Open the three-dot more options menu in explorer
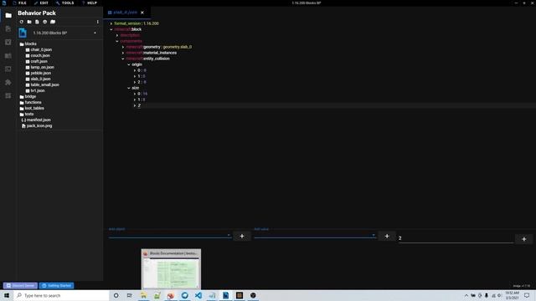 [97, 22]
